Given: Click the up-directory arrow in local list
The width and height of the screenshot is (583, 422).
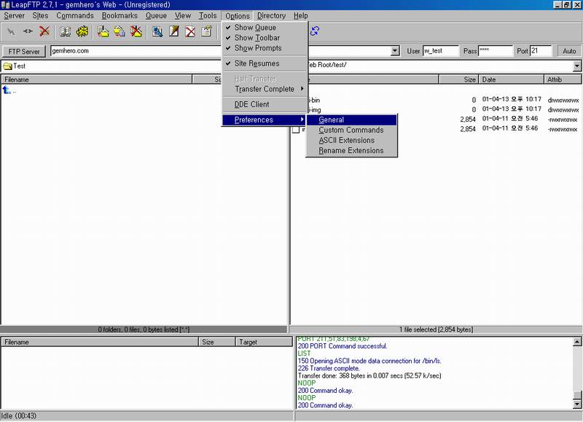Looking at the screenshot, I should tap(7, 90).
